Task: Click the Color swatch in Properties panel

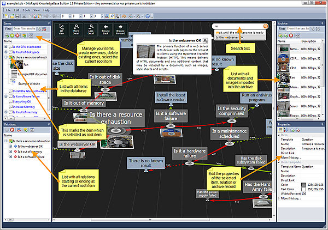Action: (303, 184)
